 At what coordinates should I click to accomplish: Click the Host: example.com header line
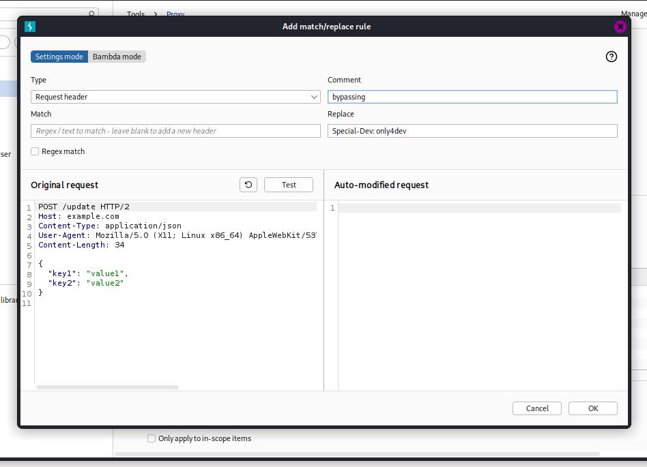coord(78,216)
